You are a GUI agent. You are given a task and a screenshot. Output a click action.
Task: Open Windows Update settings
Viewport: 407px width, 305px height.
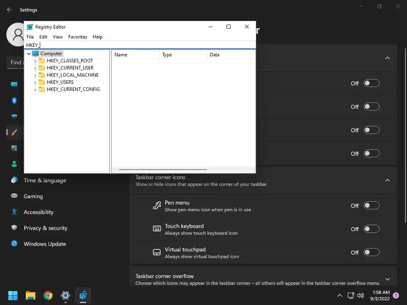coord(45,244)
